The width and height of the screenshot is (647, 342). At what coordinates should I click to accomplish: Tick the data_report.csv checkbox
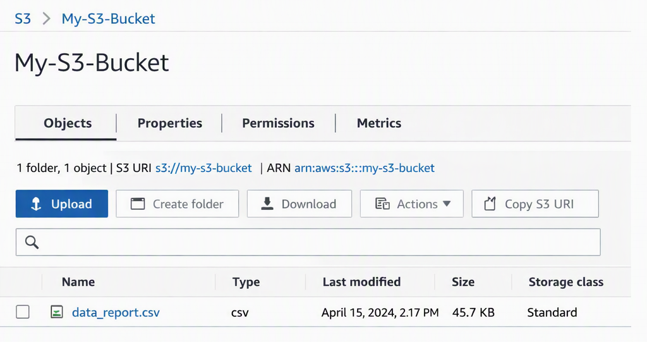(x=23, y=312)
